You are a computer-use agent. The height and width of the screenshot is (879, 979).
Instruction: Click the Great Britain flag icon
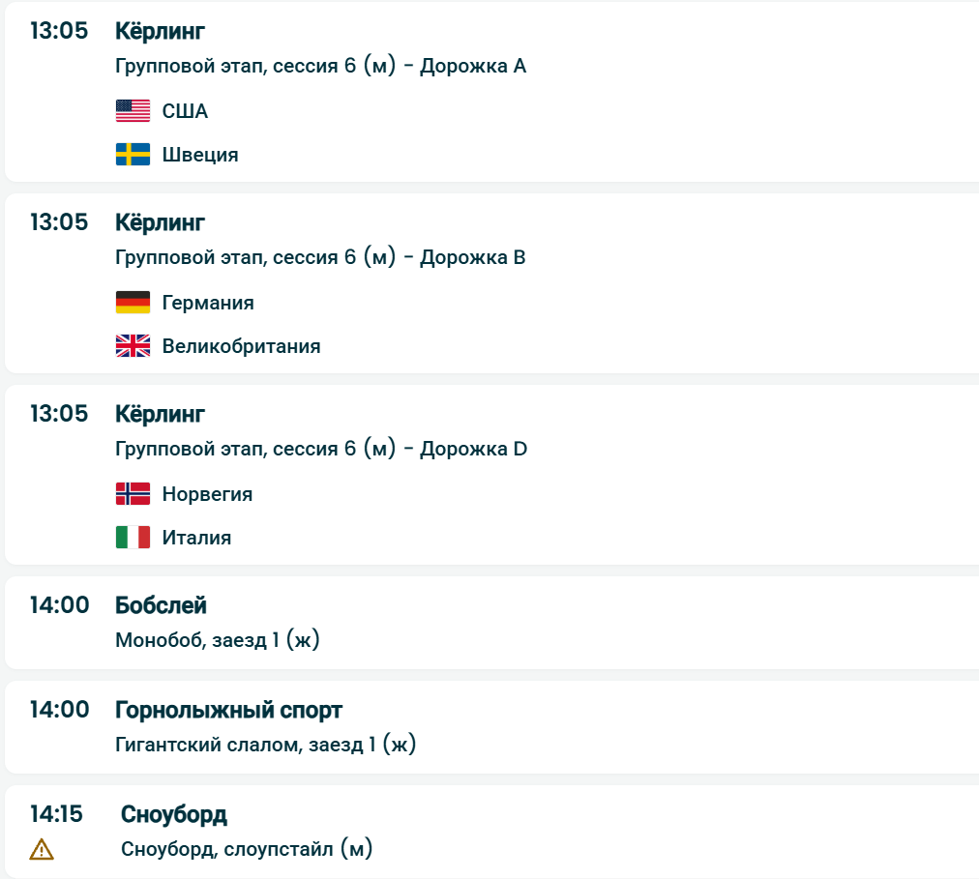[133, 346]
